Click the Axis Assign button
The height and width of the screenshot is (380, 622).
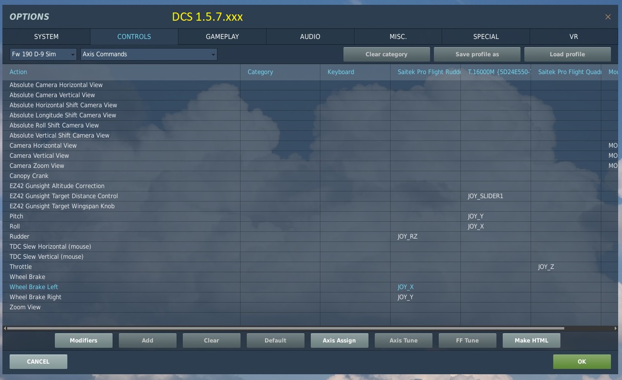(339, 341)
